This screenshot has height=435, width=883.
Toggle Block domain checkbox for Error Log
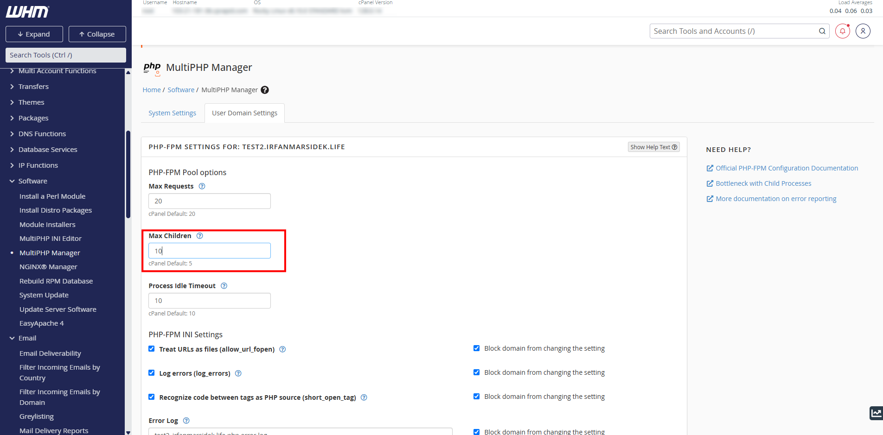(476, 432)
